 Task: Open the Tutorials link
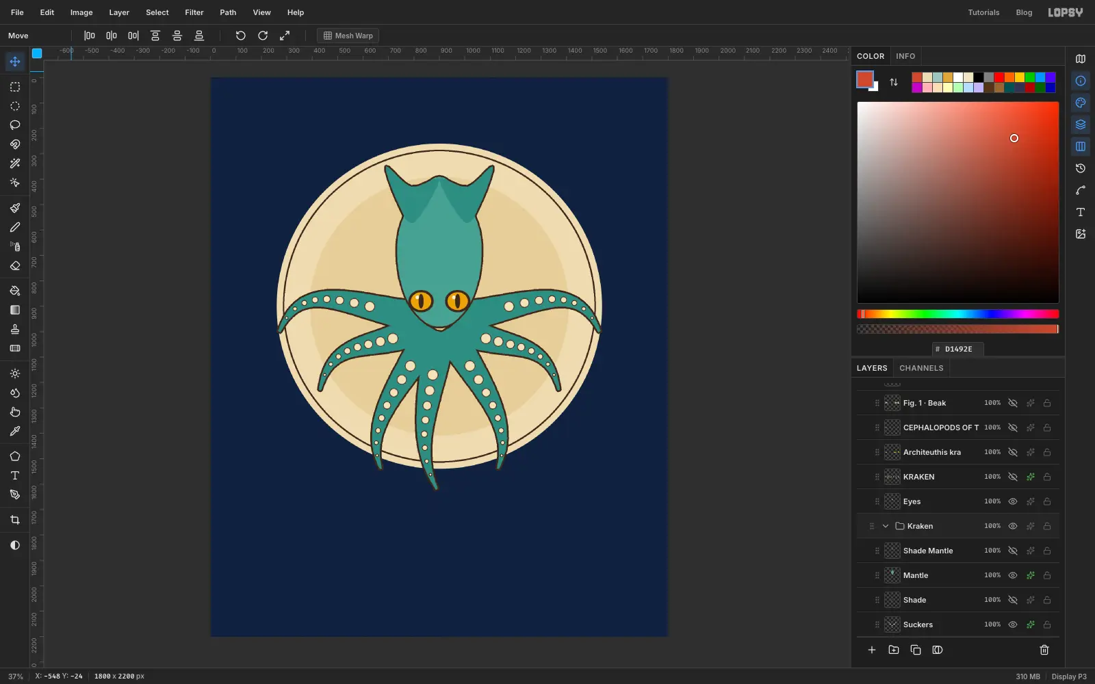point(983,12)
